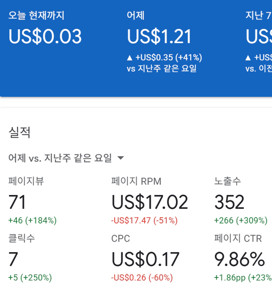
Task: Click 'vs 지난주 같은 요일' under yesterday's earnings
Action: pos(161,69)
